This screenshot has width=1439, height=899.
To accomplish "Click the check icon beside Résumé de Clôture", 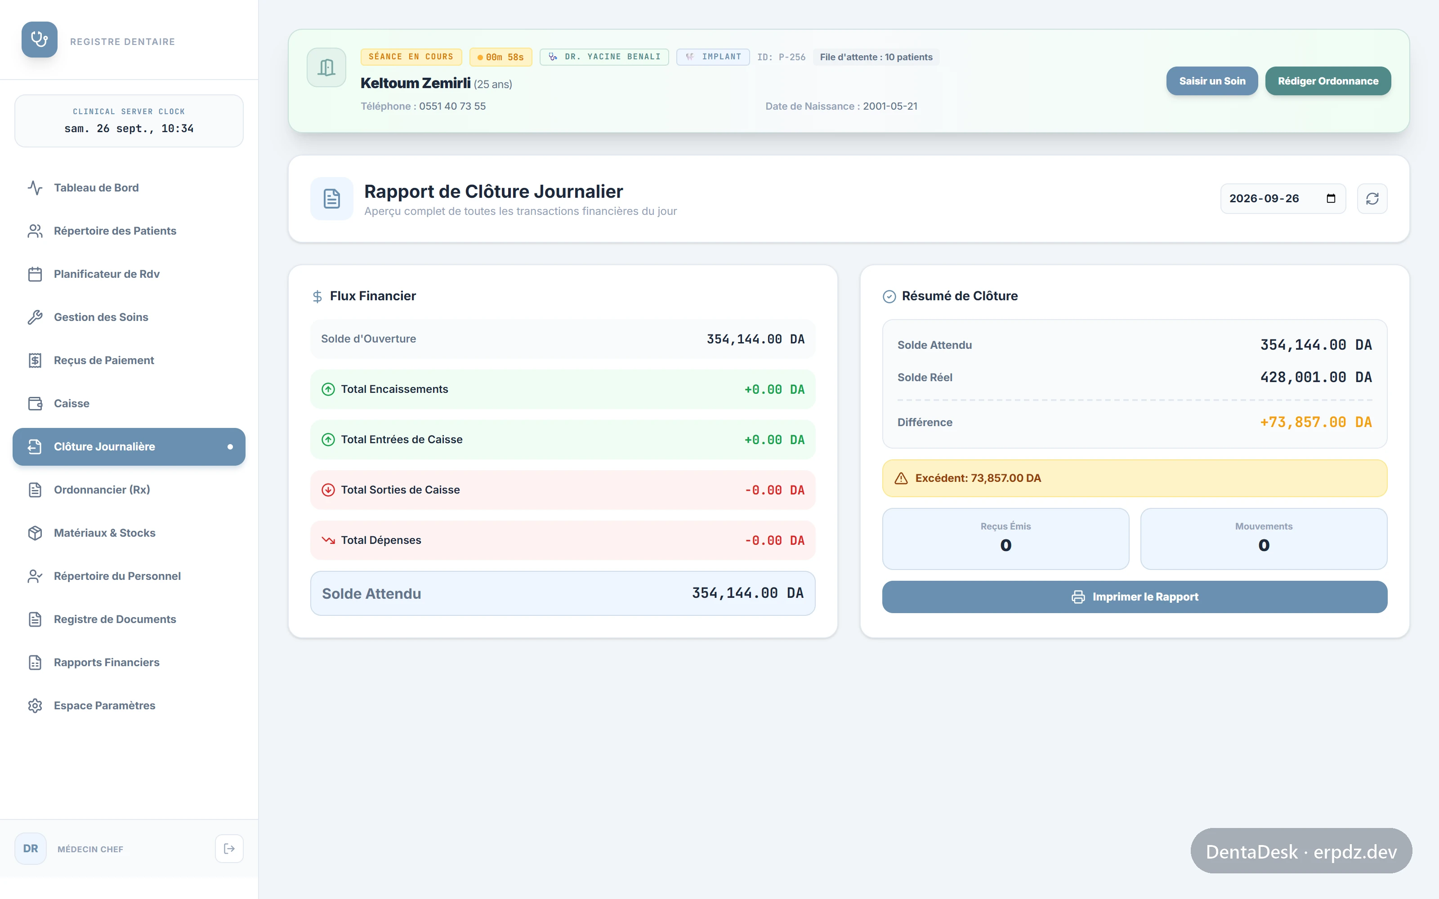I will pyautogui.click(x=889, y=296).
